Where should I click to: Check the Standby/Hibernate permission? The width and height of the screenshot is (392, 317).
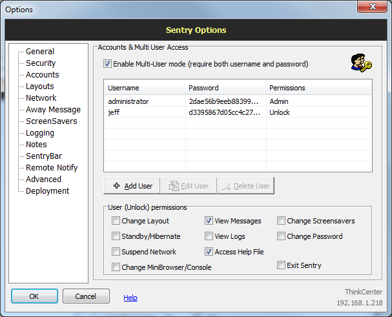[x=116, y=236]
